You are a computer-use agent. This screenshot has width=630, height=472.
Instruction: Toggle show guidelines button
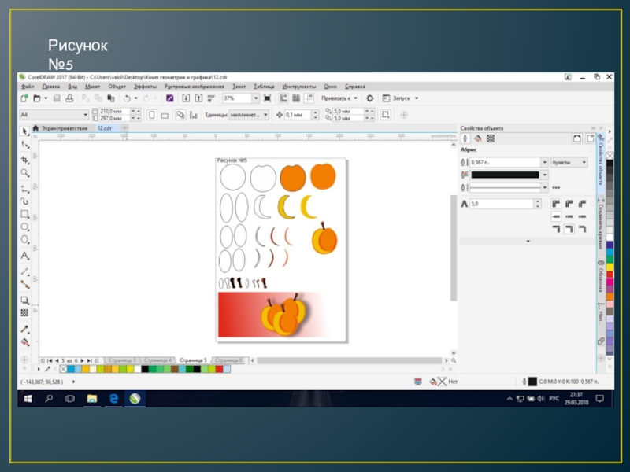click(x=309, y=98)
